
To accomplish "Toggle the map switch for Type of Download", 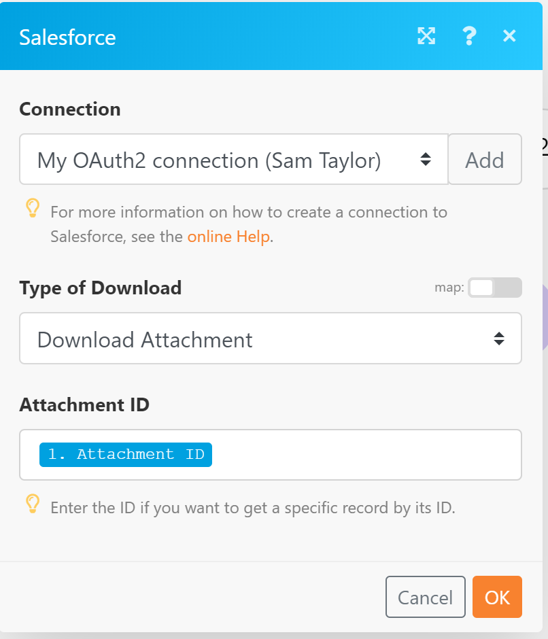I will pyautogui.click(x=494, y=288).
